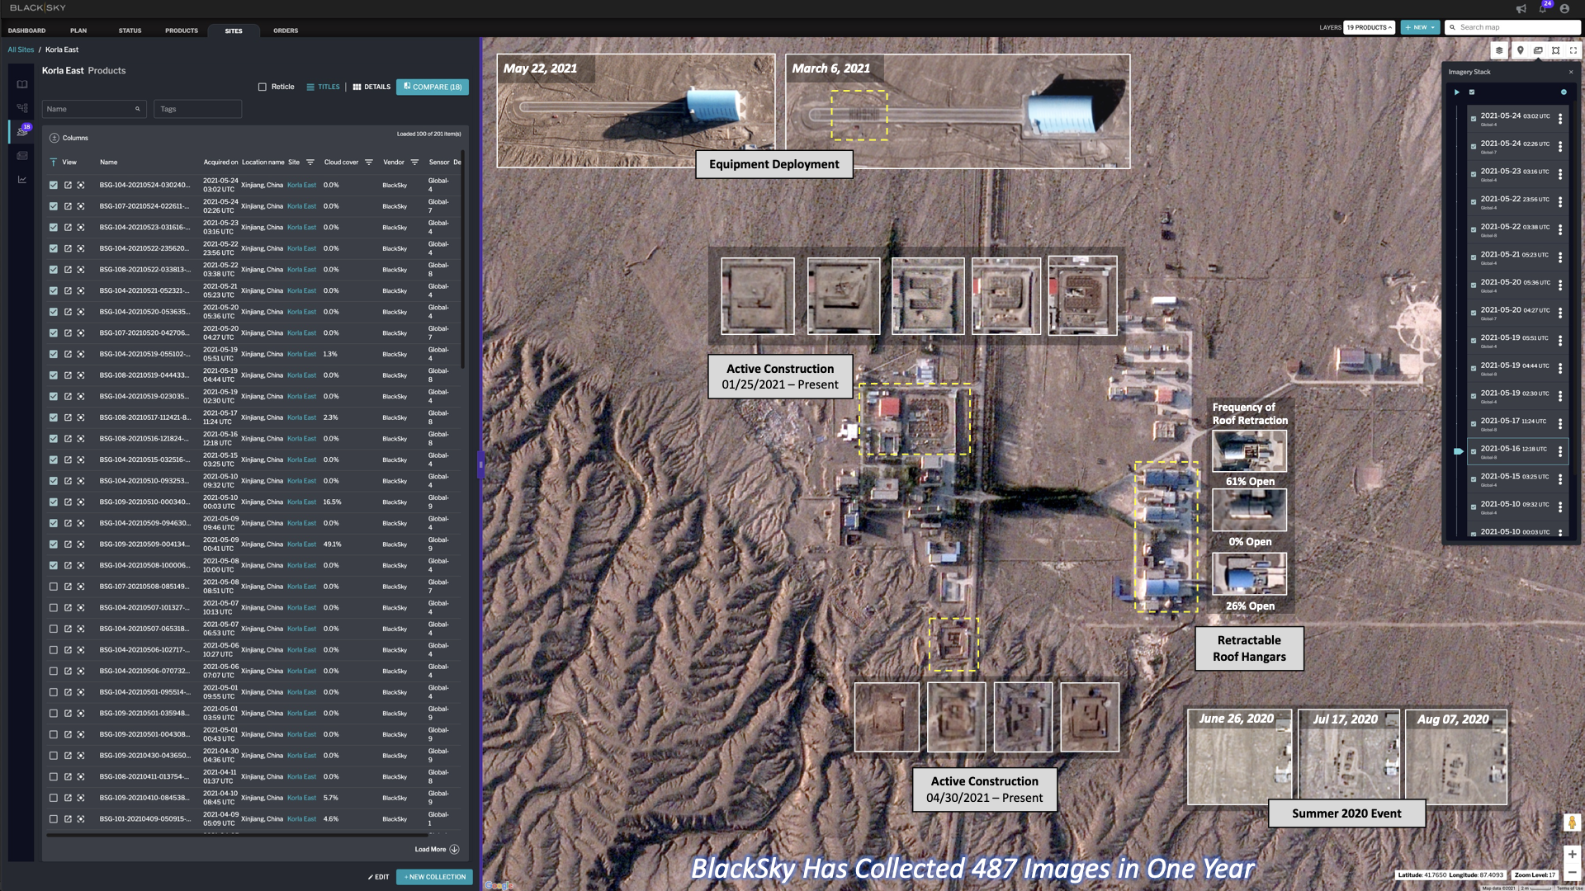Collapse side panel using divider handle
The width and height of the screenshot is (1585, 891).
click(480, 464)
